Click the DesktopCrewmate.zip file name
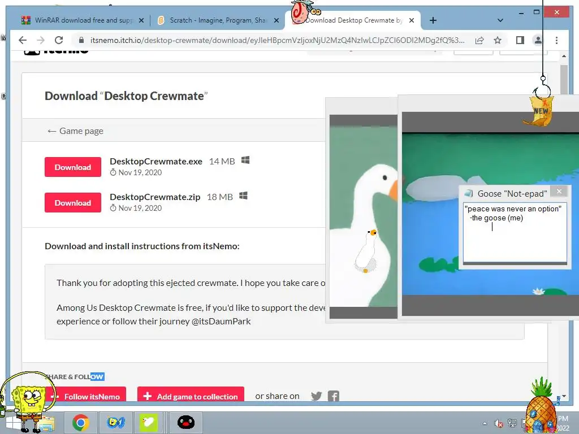 click(x=155, y=197)
